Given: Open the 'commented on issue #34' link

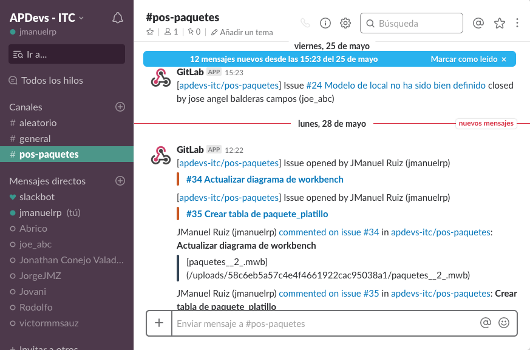Looking at the screenshot, I should pyautogui.click(x=329, y=232).
